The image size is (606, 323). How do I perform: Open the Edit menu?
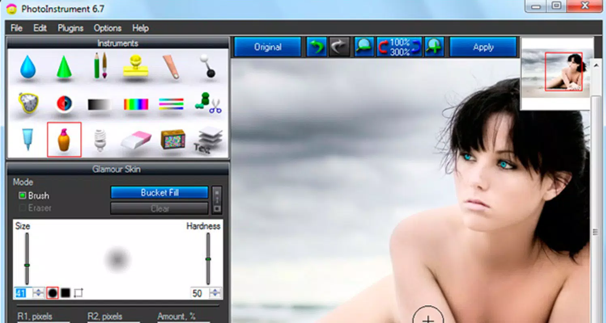point(40,28)
